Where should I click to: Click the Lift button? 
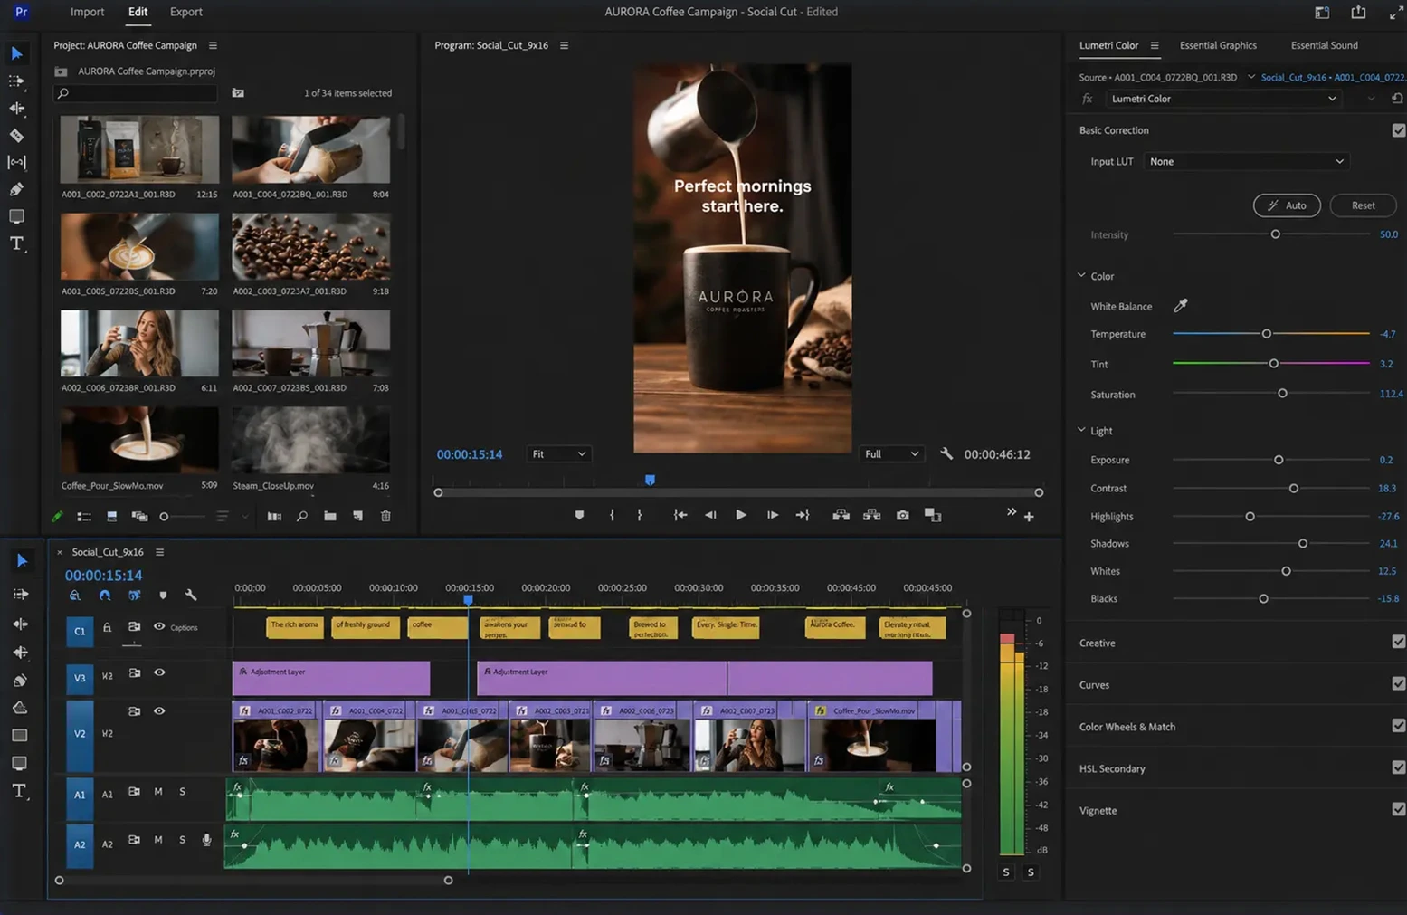click(841, 515)
